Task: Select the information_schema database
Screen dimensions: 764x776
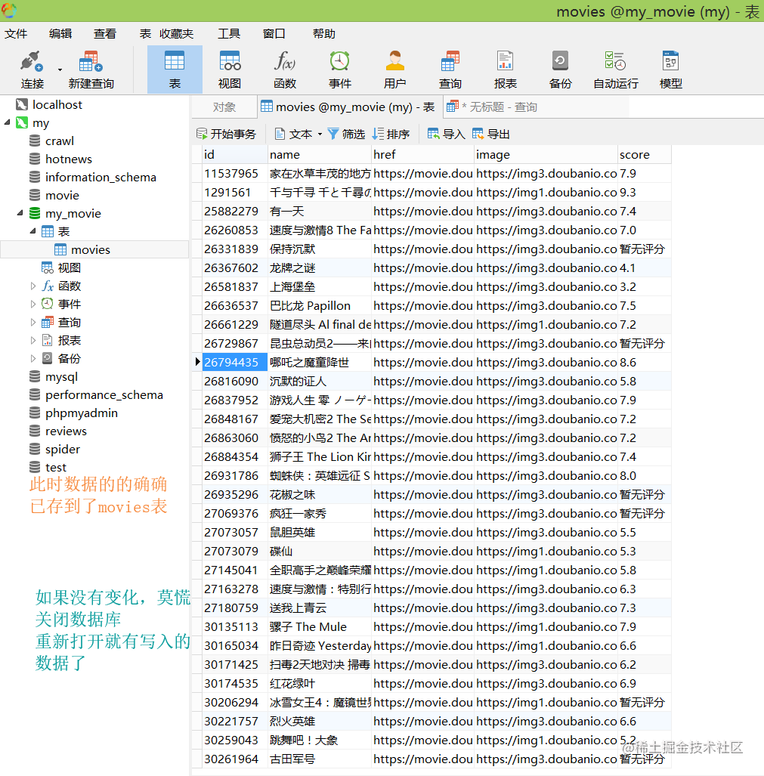Action: pyautogui.click(x=101, y=177)
